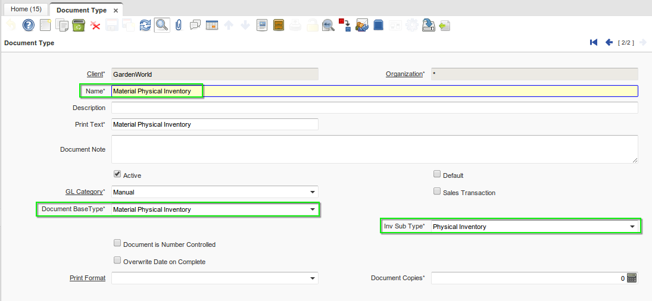Screen dimensions: 652x301
Task: Click the Refresh arrows icon
Action: 145,25
